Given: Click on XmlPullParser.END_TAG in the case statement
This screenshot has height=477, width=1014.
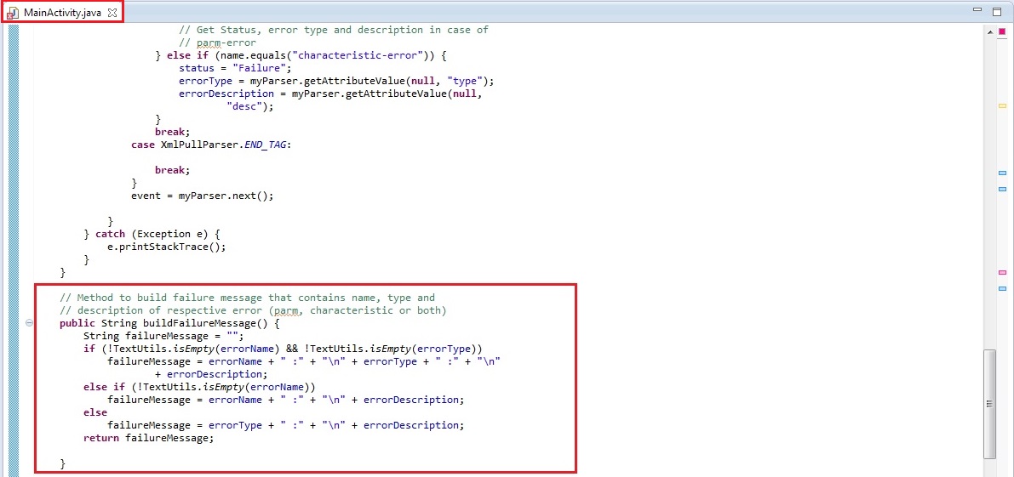Looking at the screenshot, I should tap(226, 145).
